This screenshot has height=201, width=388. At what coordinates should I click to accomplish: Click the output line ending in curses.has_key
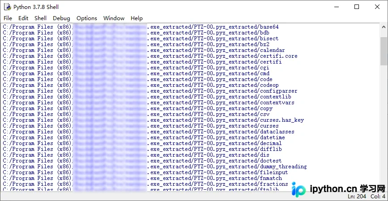(x=153, y=120)
